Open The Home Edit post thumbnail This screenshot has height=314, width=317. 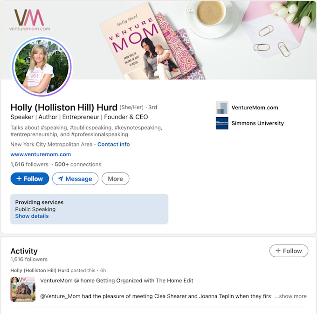pos(23,289)
